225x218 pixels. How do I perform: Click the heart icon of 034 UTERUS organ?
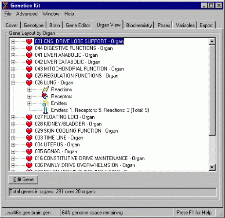[29, 144]
